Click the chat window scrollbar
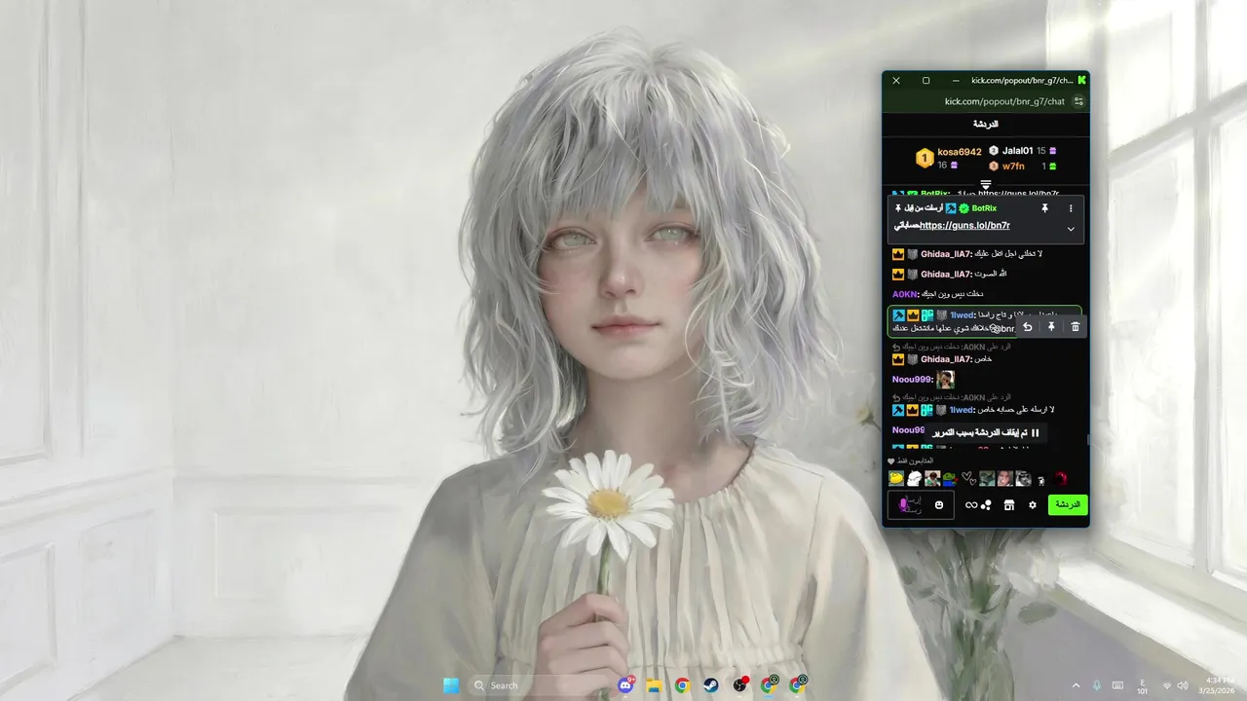 coord(1088,438)
